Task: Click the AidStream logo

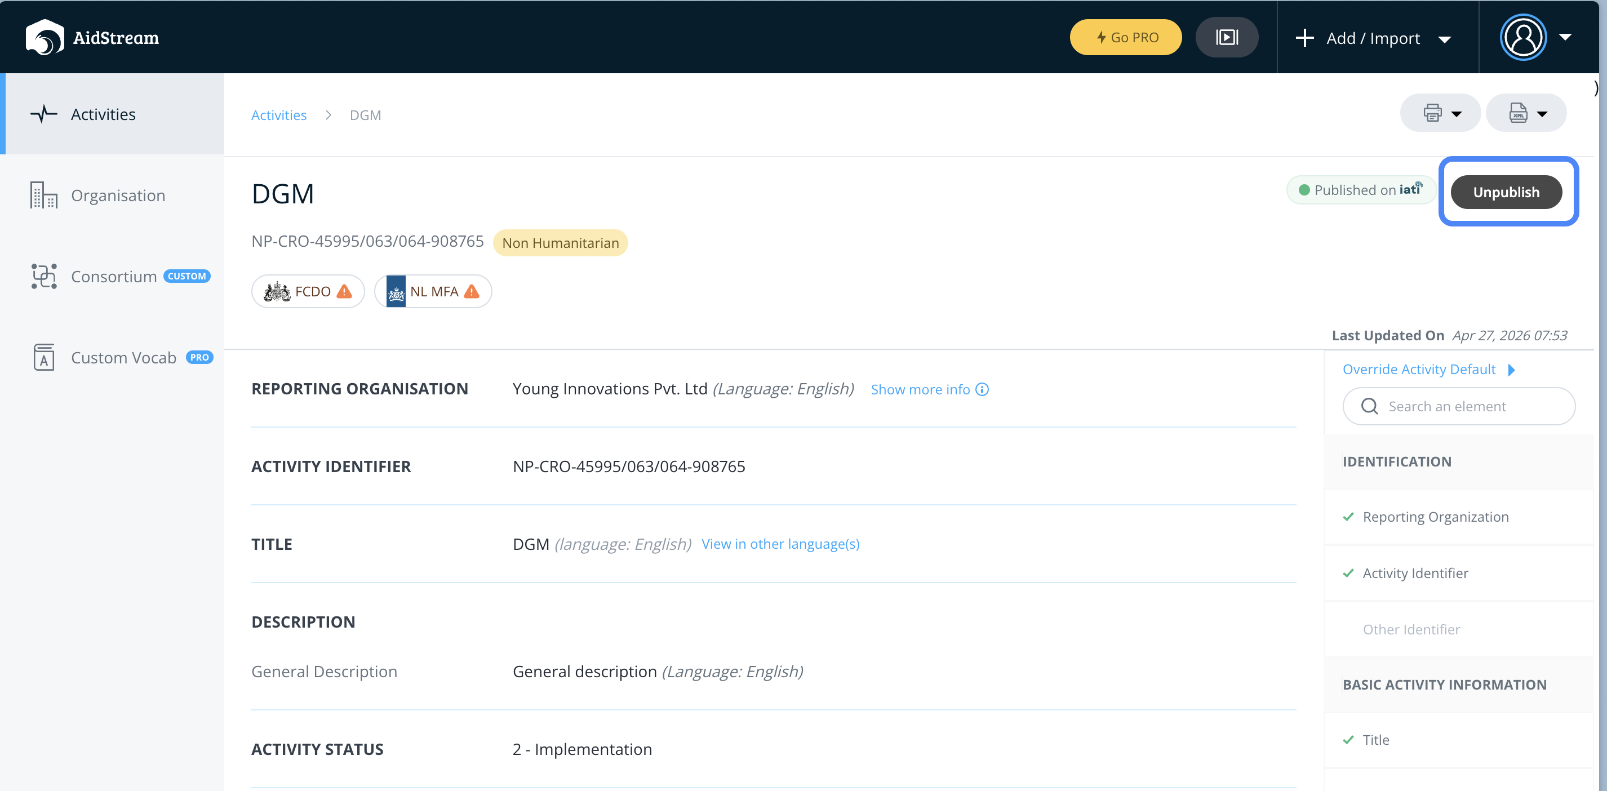Action: coord(92,37)
